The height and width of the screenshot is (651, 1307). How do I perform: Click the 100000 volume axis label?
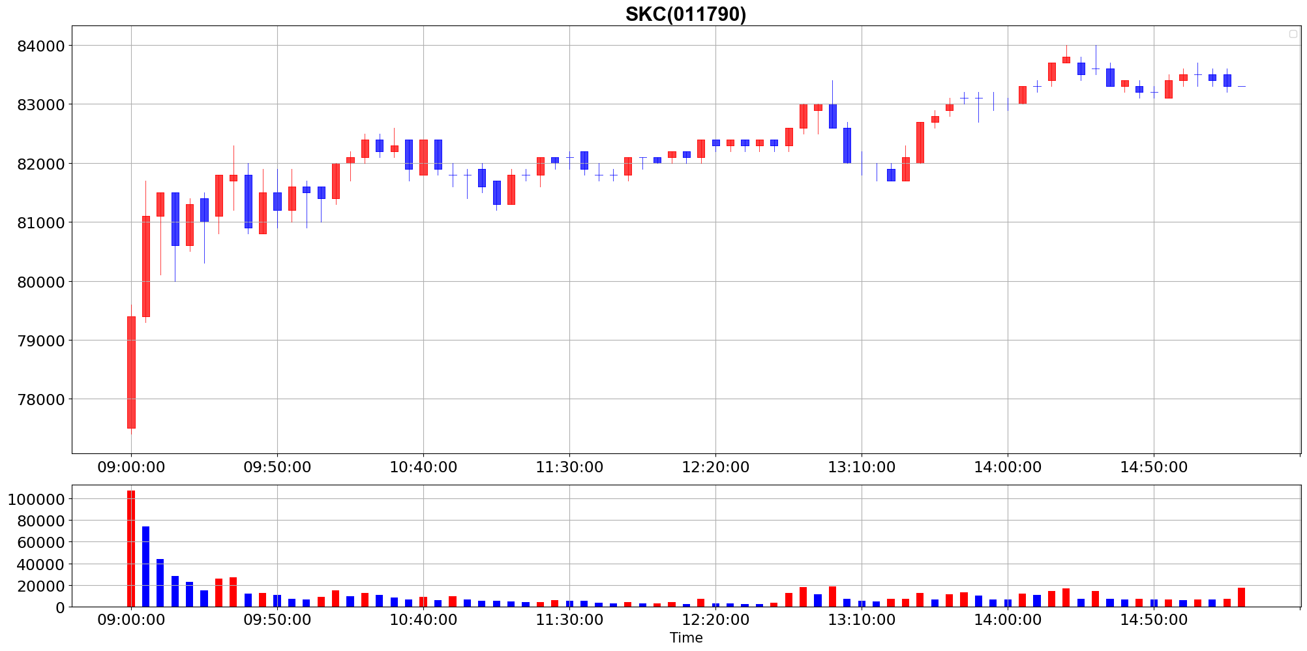coord(37,499)
